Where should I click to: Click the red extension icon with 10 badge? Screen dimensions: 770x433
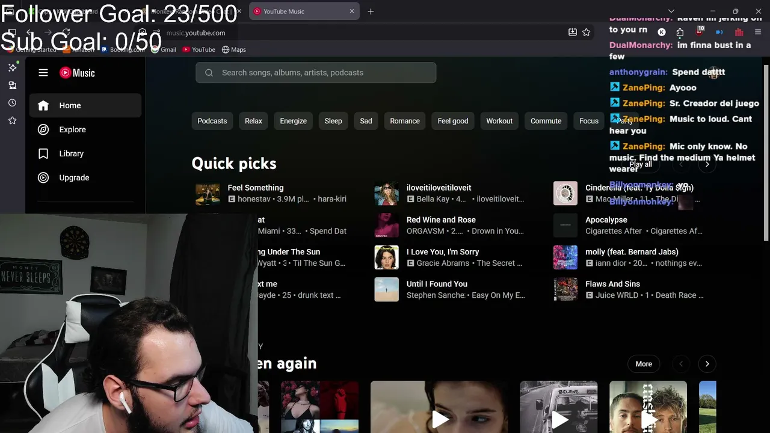[699, 31]
